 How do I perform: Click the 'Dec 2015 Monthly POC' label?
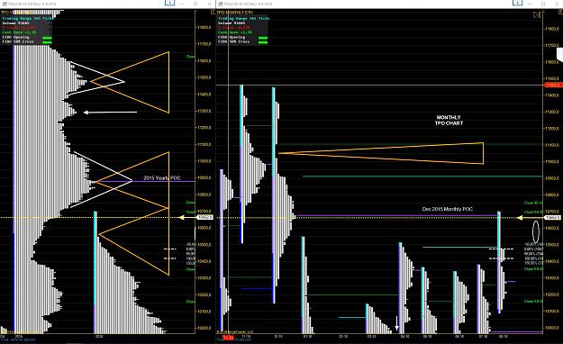pyautogui.click(x=448, y=209)
